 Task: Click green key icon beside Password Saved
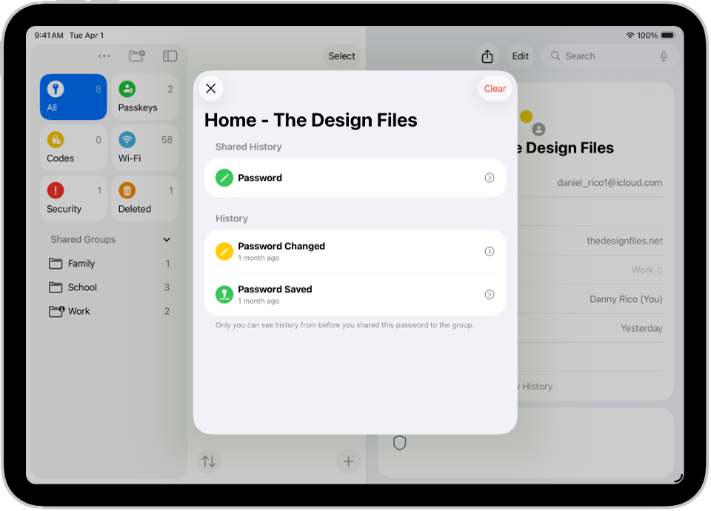[x=224, y=295]
